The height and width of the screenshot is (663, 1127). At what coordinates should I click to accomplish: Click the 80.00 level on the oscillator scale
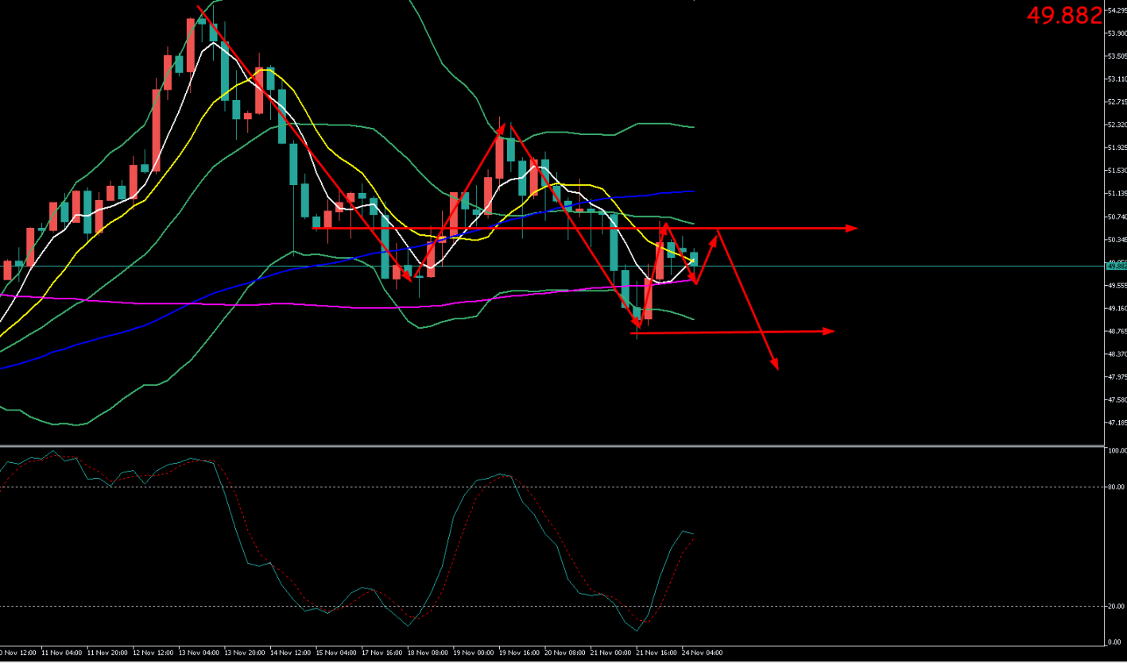pos(1116,487)
